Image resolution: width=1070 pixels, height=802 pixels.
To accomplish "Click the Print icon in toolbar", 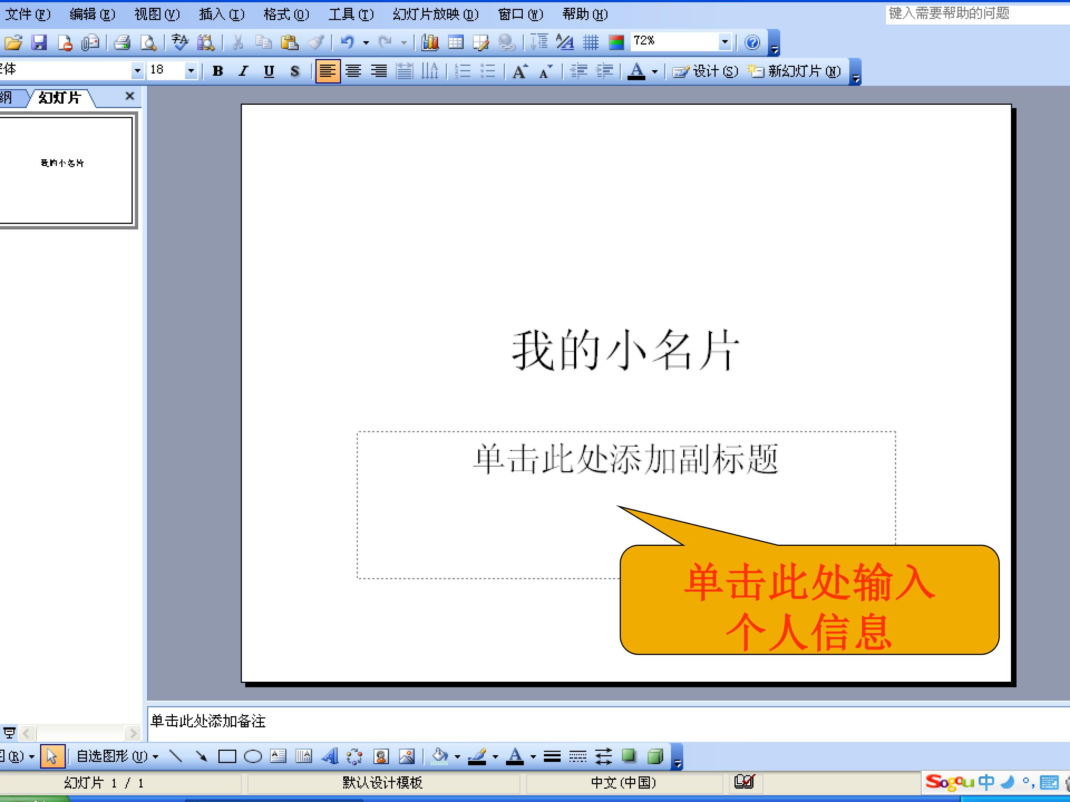I will (122, 43).
